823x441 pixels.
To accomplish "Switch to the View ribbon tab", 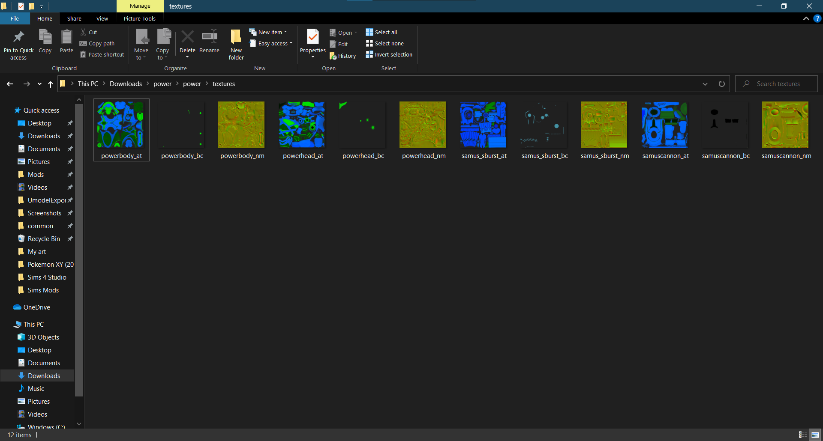I will click(102, 18).
